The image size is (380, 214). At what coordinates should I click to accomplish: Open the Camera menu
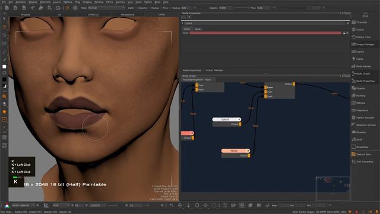(x=120, y=2)
